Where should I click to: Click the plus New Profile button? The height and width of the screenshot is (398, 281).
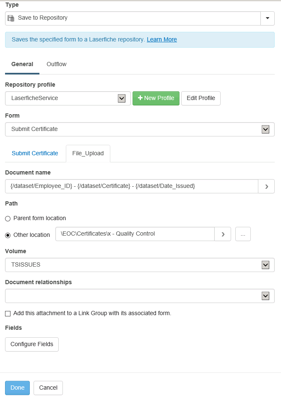156,98
